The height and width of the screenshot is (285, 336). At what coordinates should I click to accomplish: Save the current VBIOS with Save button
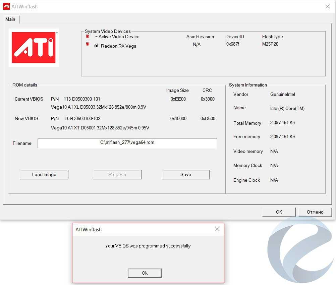point(185,175)
